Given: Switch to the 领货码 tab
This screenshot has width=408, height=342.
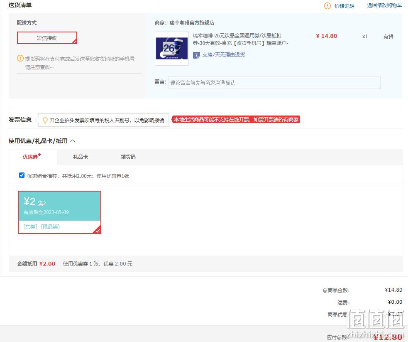Looking at the screenshot, I should (x=128, y=157).
